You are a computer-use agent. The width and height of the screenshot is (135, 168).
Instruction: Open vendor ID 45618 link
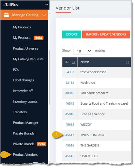pos(70,125)
